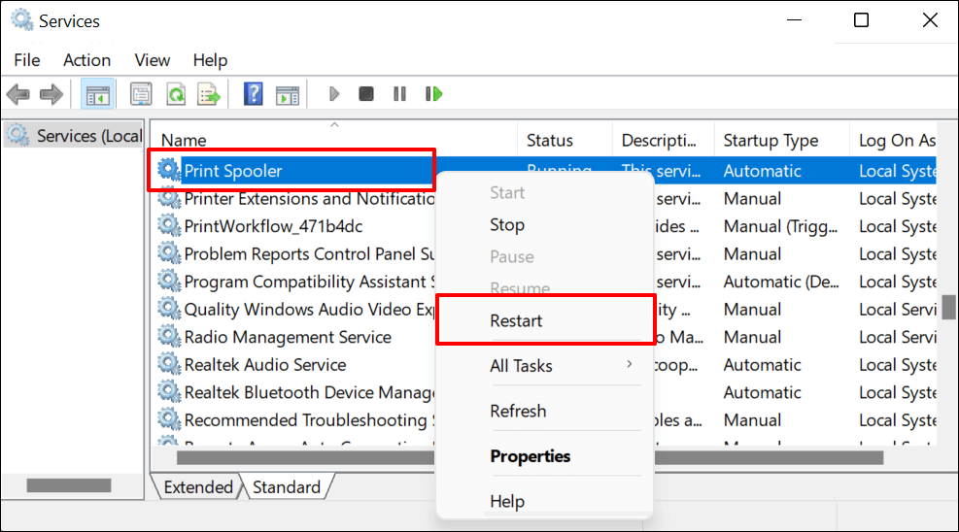Click the Pause Service toolbar icon
This screenshot has width=959, height=532.
(x=399, y=94)
